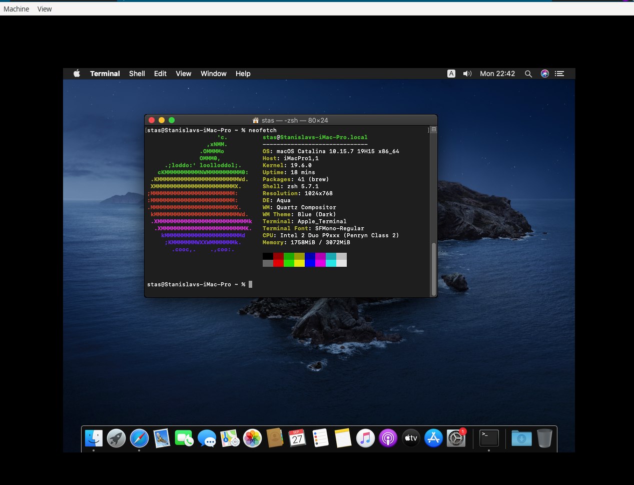
Task: Open Finder from the dock
Action: pos(94,438)
